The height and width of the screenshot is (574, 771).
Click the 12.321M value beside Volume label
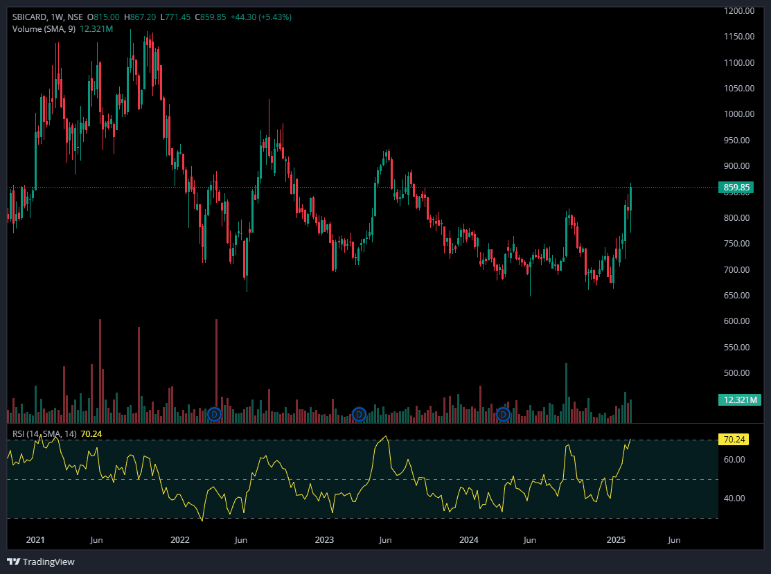click(x=96, y=29)
